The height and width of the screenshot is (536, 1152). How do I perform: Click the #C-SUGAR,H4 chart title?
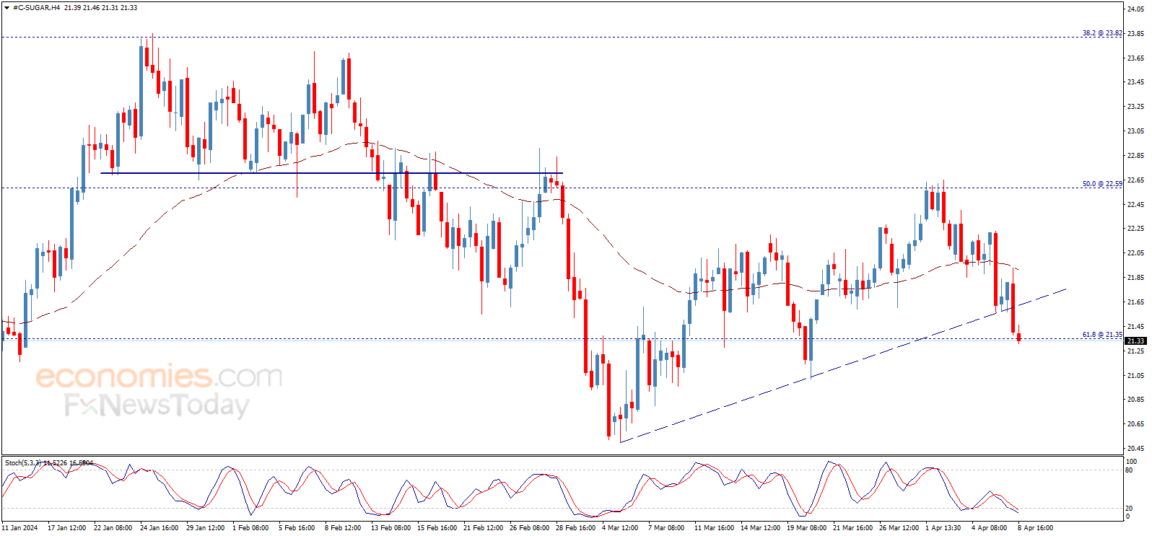point(36,8)
